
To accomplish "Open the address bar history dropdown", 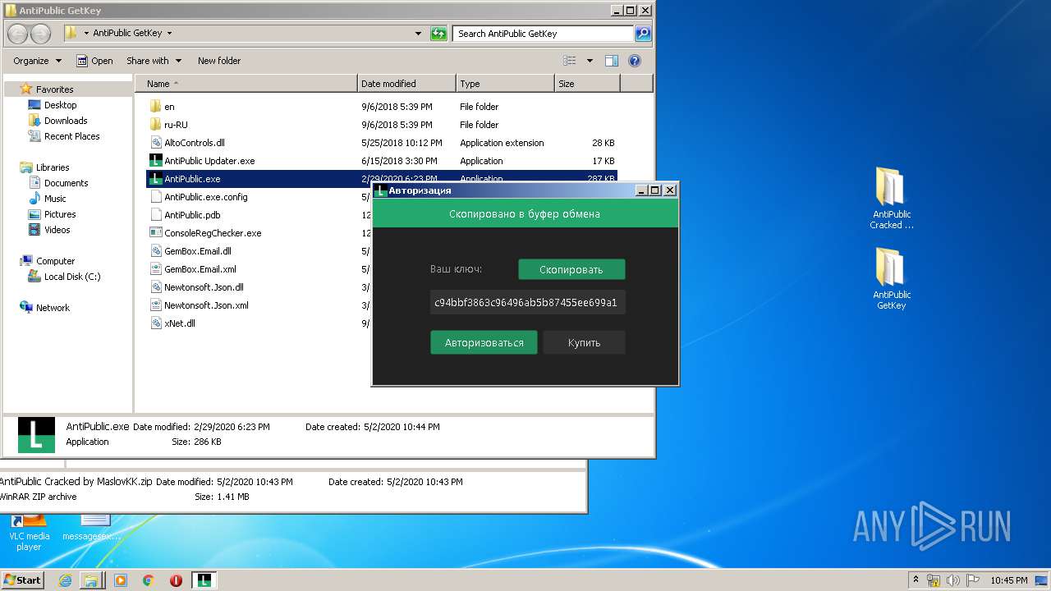I will click(x=419, y=34).
